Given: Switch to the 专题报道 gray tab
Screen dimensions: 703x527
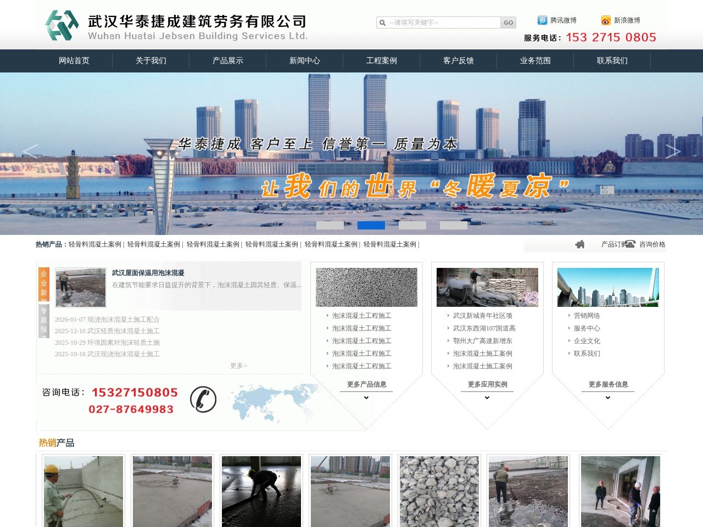Looking at the screenshot, I should (44, 321).
